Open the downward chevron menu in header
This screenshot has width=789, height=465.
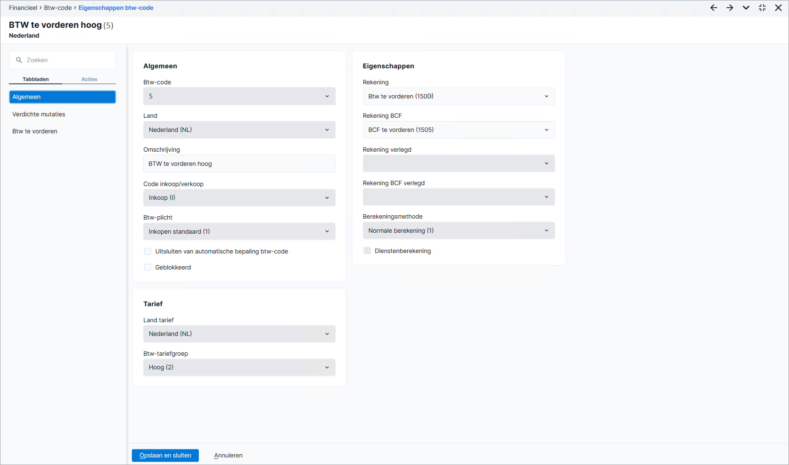(746, 8)
